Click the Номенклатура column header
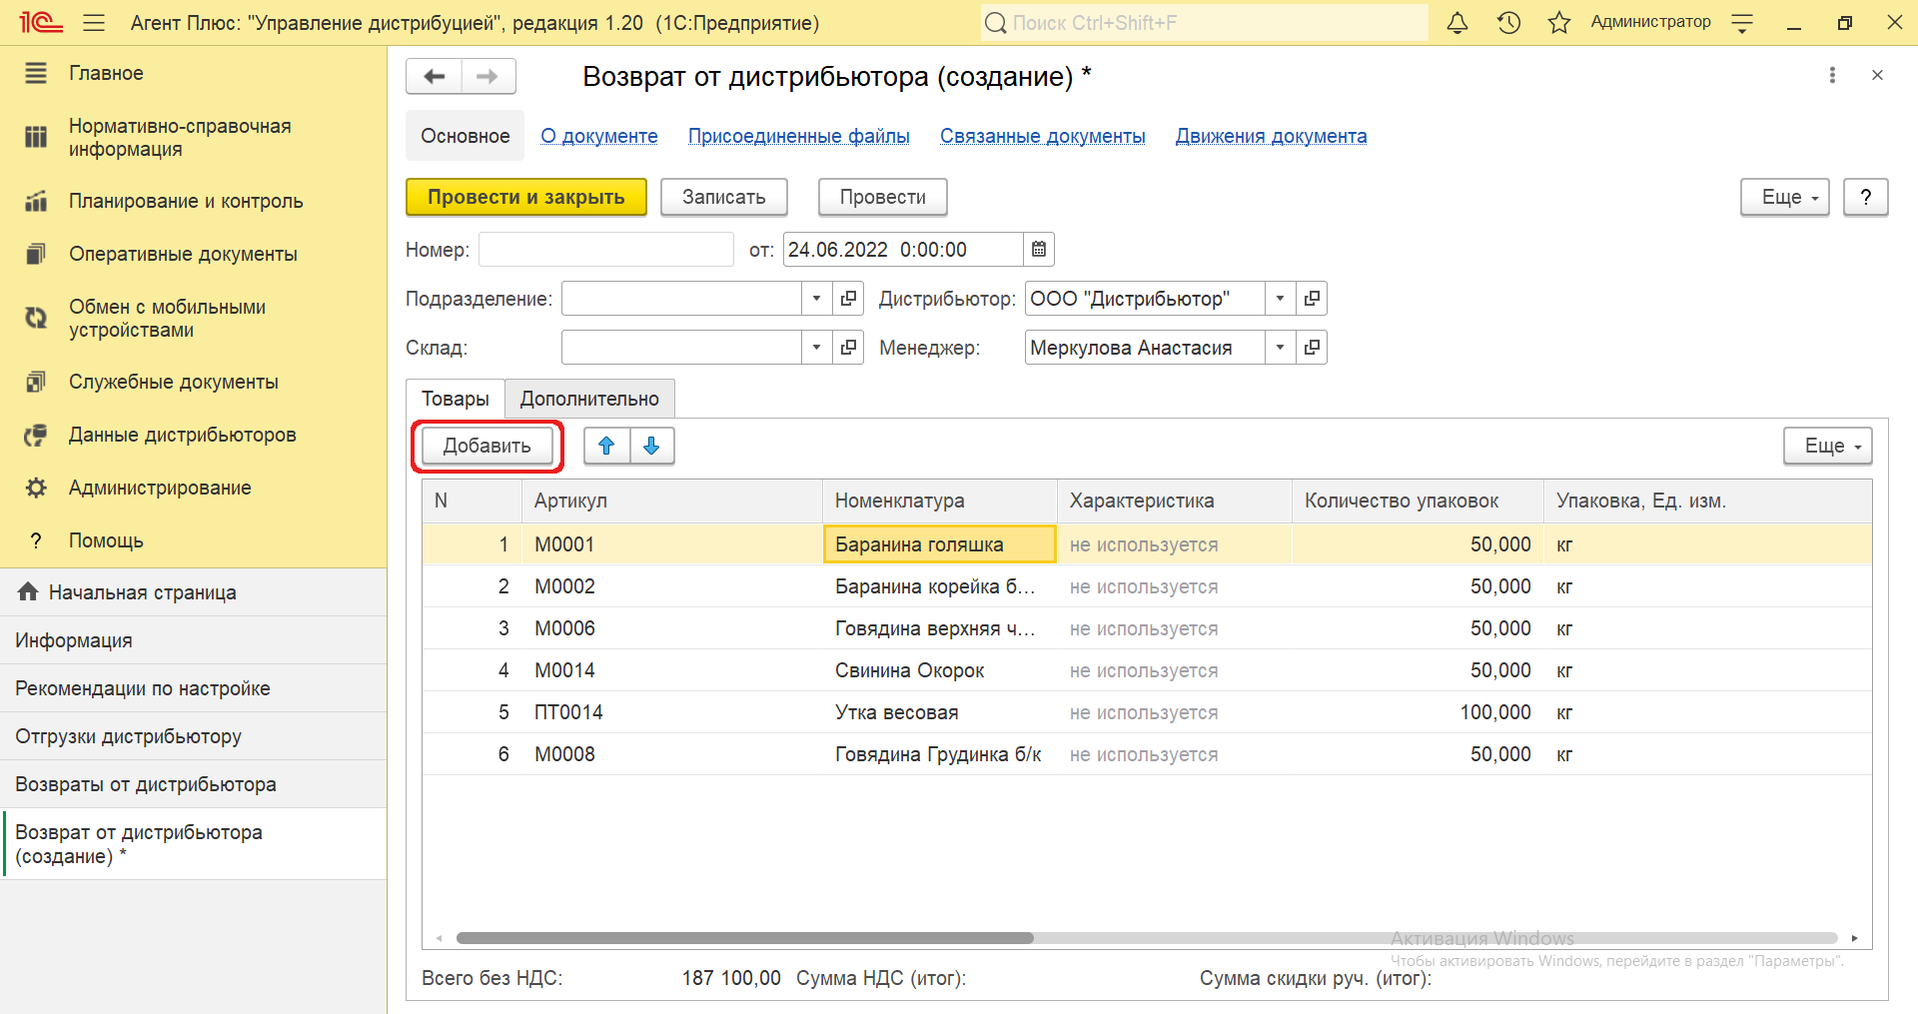The width and height of the screenshot is (1918, 1014). coord(939,501)
